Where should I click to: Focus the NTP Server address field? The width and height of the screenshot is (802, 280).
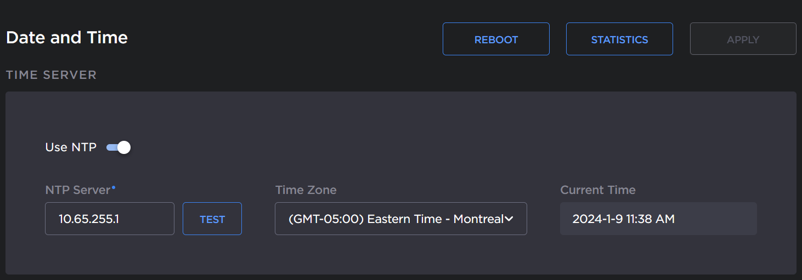110,219
